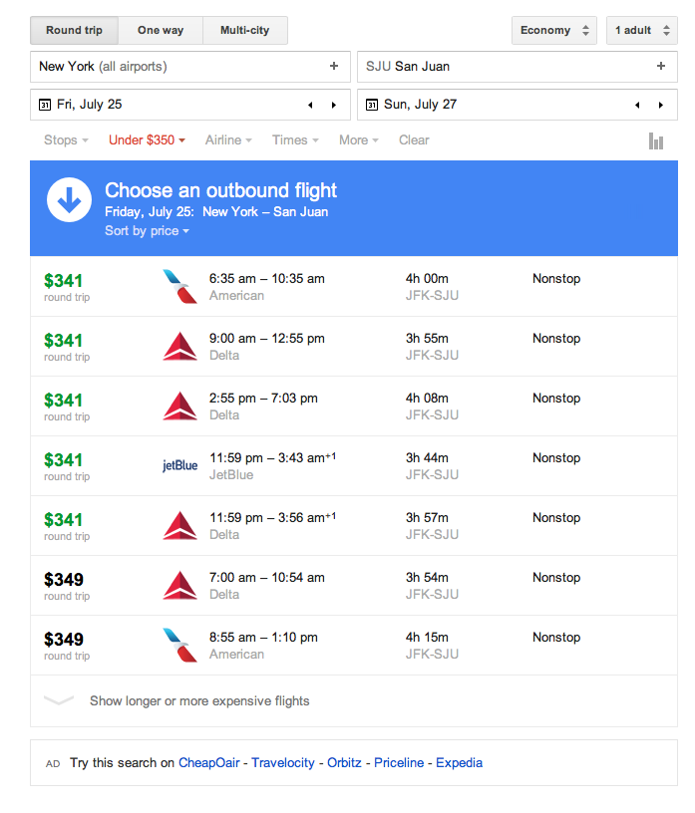Click the plus icon beside San Juan destination
695x813 pixels.
pyautogui.click(x=660, y=67)
